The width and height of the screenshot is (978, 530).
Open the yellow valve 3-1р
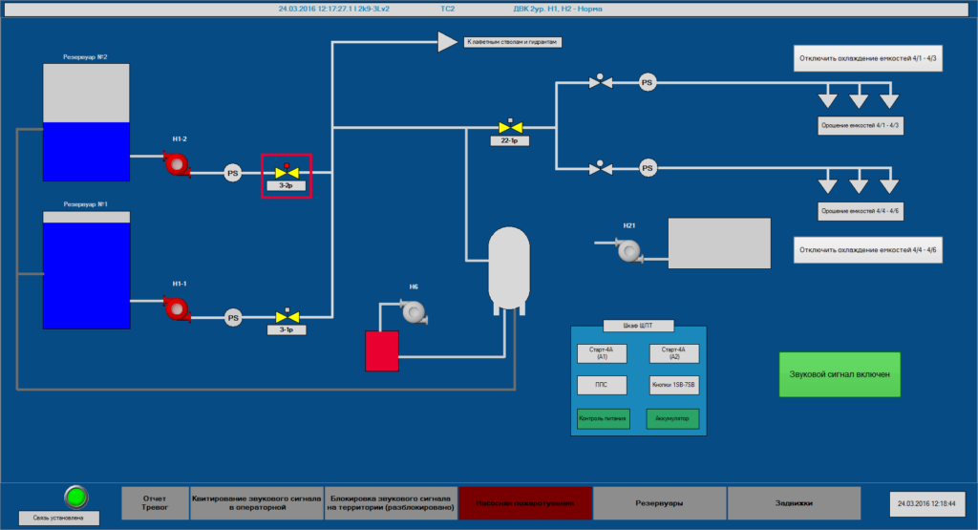tap(286, 316)
